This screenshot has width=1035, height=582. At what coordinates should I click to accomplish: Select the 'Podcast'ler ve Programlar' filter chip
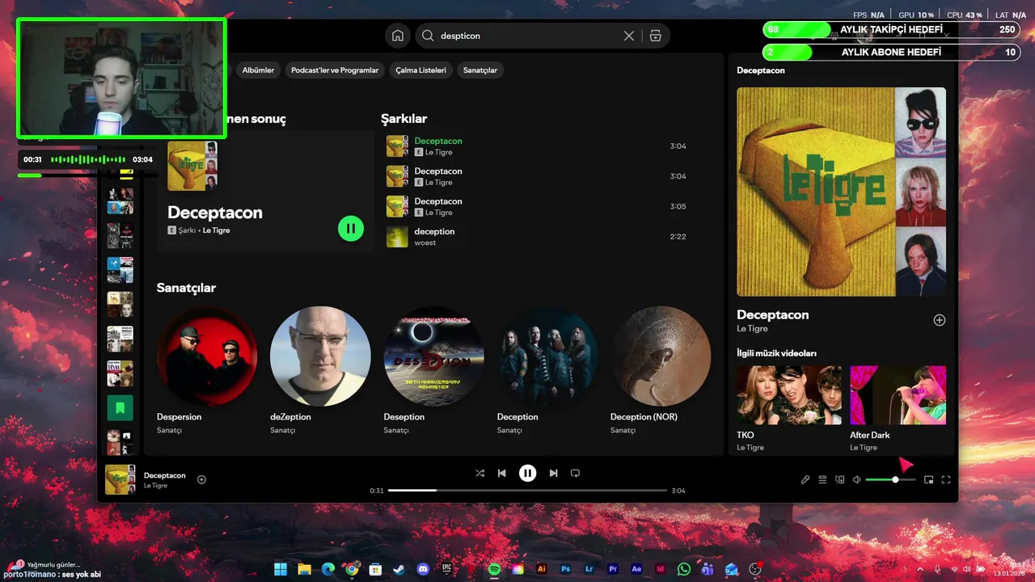(335, 70)
